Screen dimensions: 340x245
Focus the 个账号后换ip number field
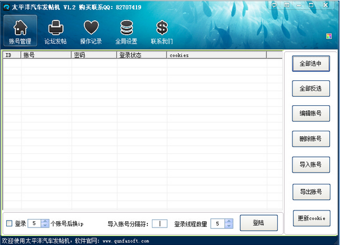coord(34,223)
